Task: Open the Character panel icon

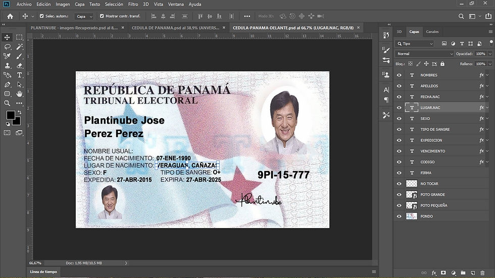Action: 386,90
